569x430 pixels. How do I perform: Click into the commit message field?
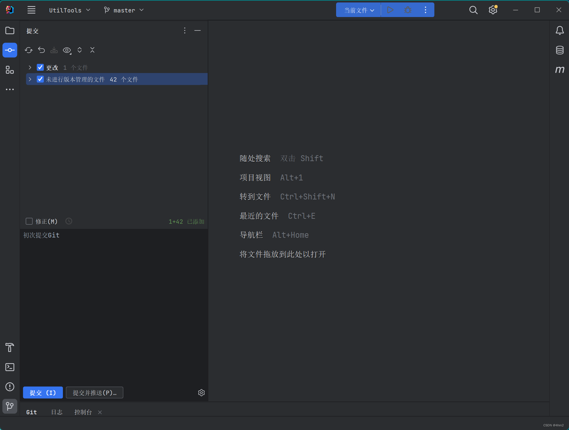coord(114,307)
